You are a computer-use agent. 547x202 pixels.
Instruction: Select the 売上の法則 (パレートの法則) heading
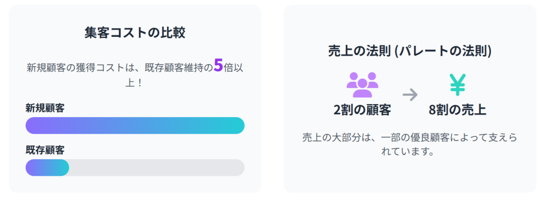point(410,51)
